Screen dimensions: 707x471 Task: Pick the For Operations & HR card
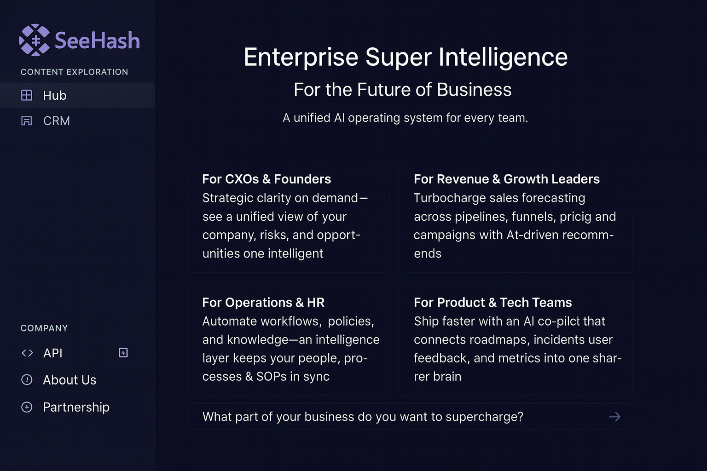click(x=288, y=339)
